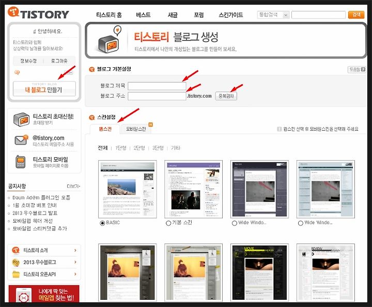
Task: Open the 티스토리 오픈API link
Action: tap(39, 274)
